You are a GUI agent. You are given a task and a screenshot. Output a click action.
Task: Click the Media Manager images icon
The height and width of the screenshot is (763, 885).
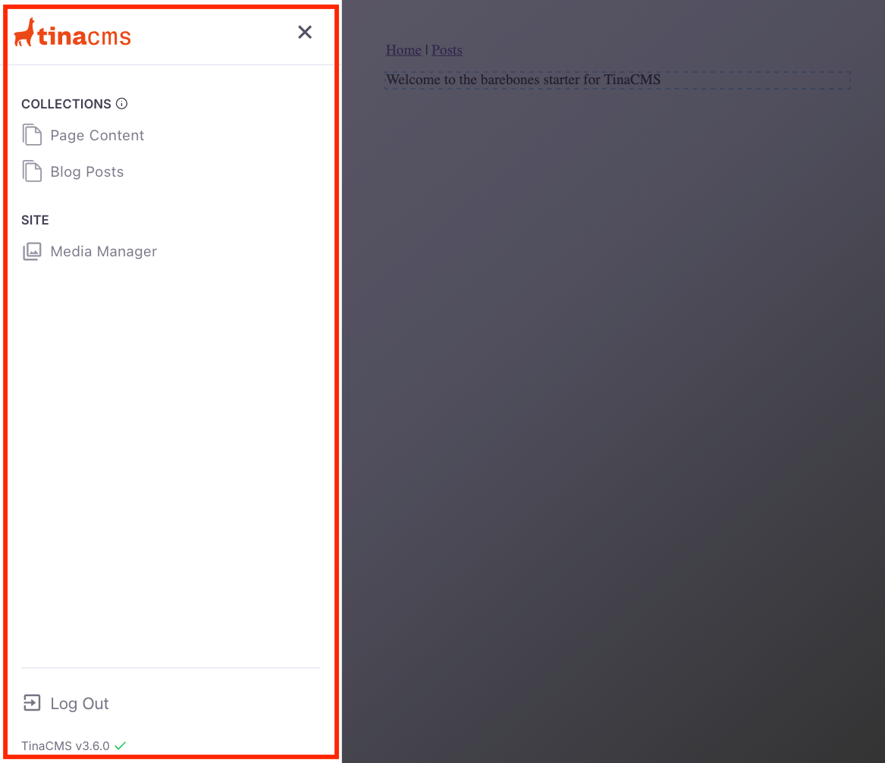(x=32, y=252)
